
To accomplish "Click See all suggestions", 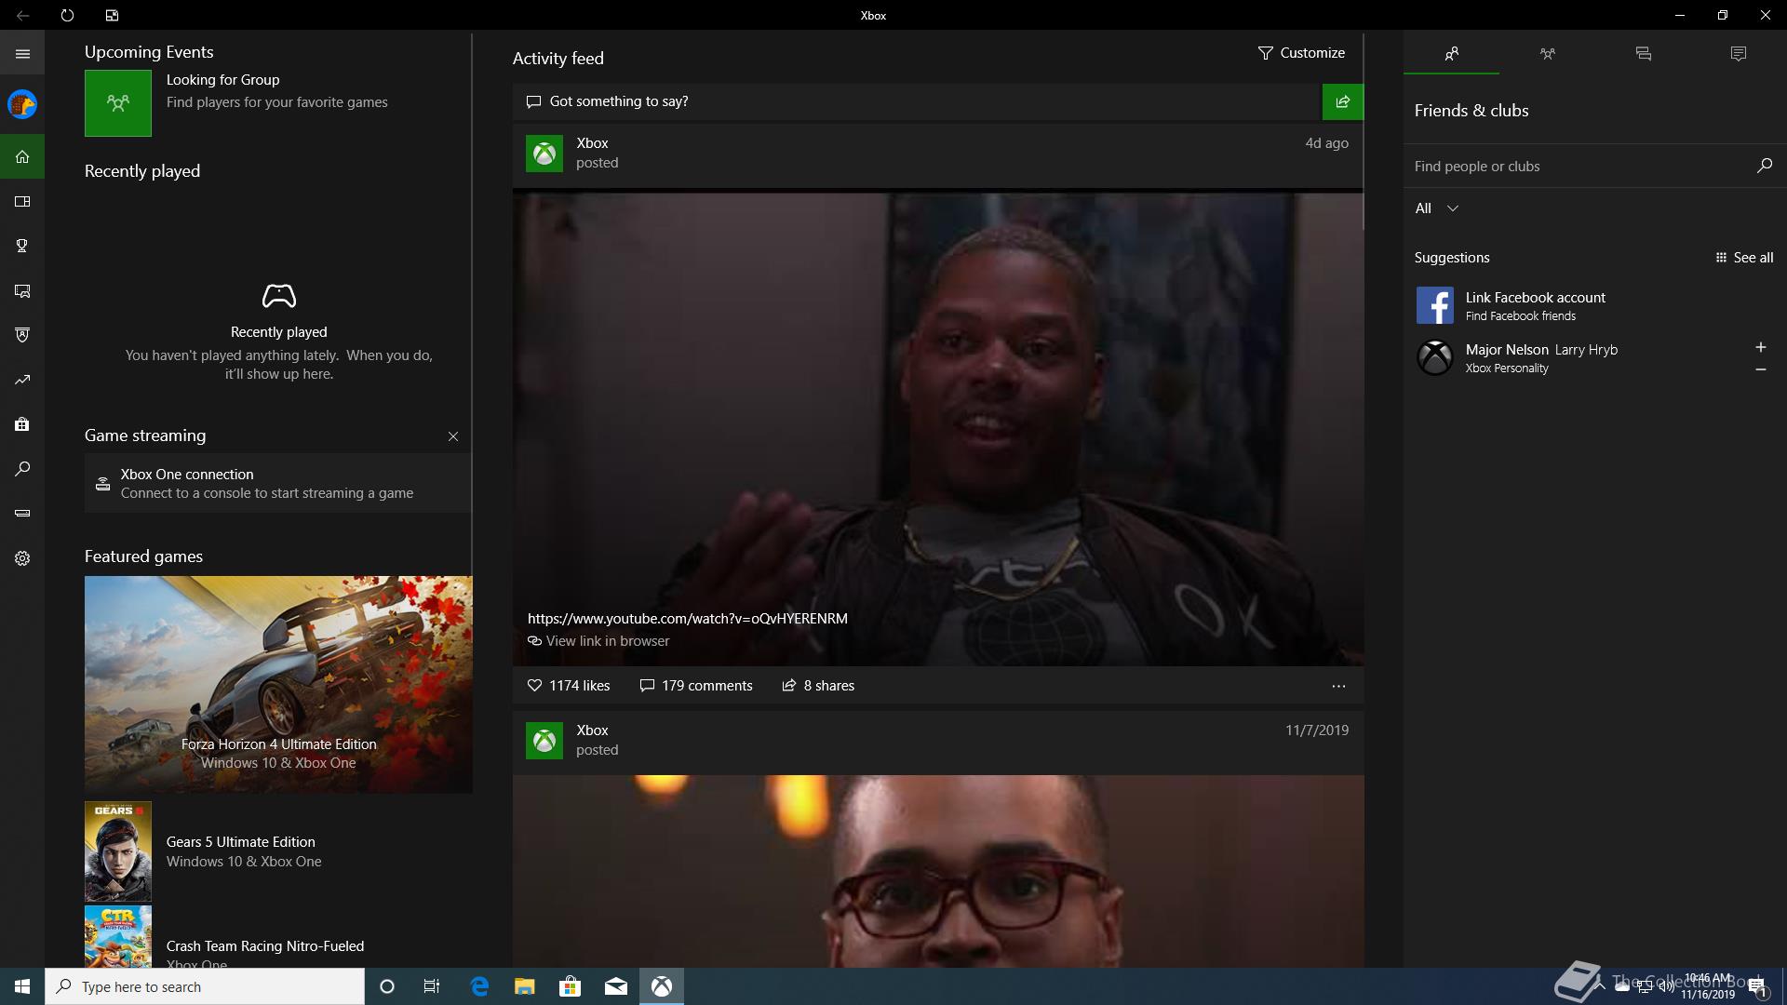I will click(1744, 258).
